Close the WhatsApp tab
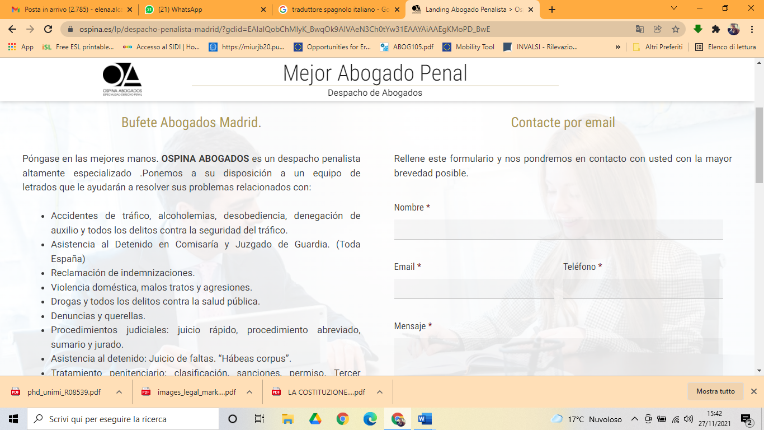Viewport: 764px width, 430px height. 262,10
